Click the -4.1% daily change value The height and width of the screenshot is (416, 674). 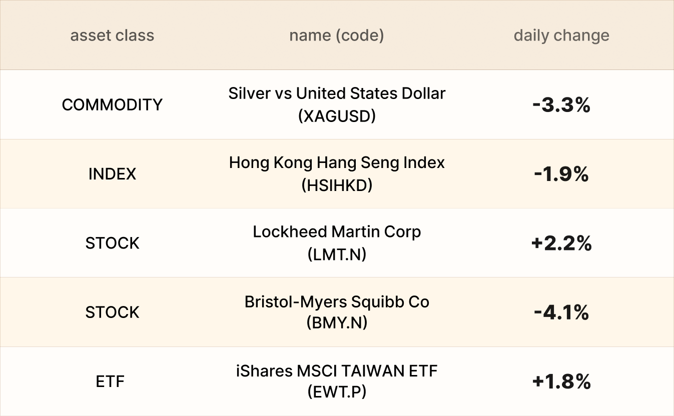pos(561,312)
